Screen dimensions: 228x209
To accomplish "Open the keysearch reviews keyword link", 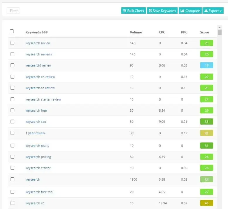I will point(39,54).
